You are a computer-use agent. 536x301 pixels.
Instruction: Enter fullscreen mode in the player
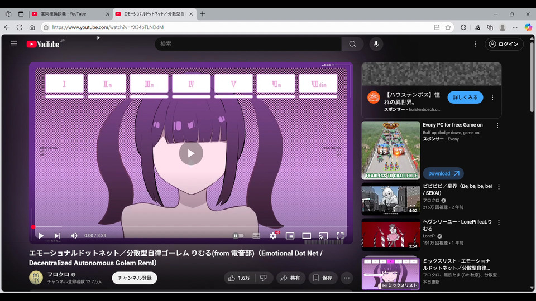339,236
